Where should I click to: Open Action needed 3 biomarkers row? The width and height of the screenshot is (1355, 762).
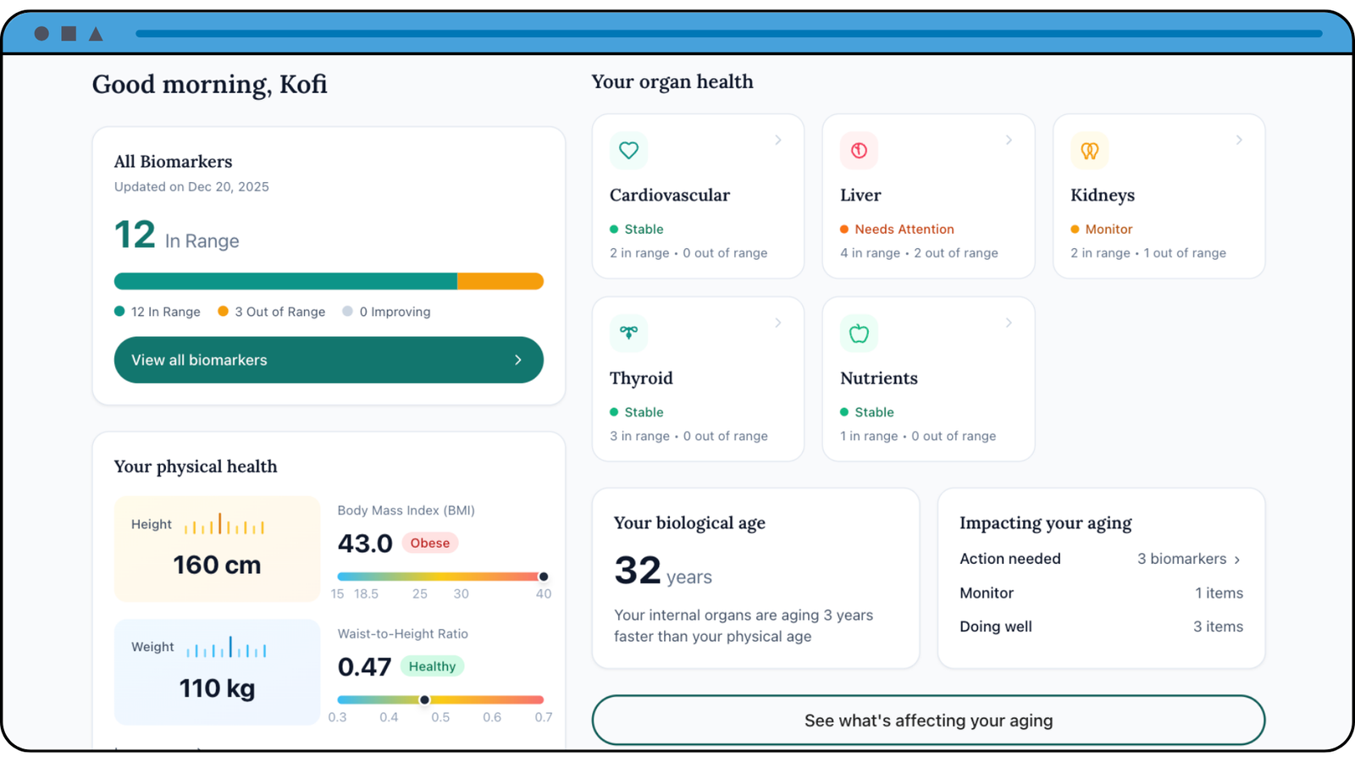1188,559
